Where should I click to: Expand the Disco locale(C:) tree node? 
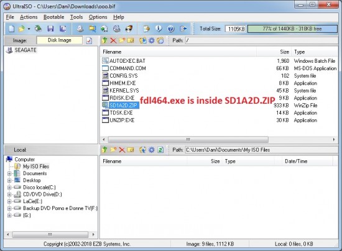tap(9, 188)
